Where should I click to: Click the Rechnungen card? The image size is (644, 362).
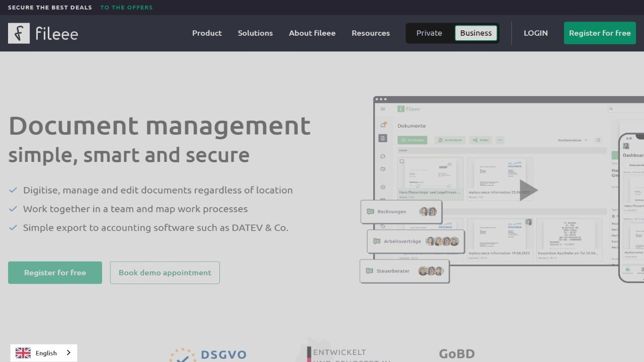[401, 212]
